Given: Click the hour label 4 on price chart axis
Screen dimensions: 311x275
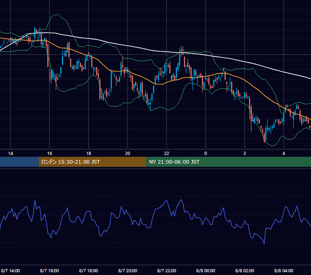Looking at the screenshot, I should pyautogui.click(x=284, y=153).
